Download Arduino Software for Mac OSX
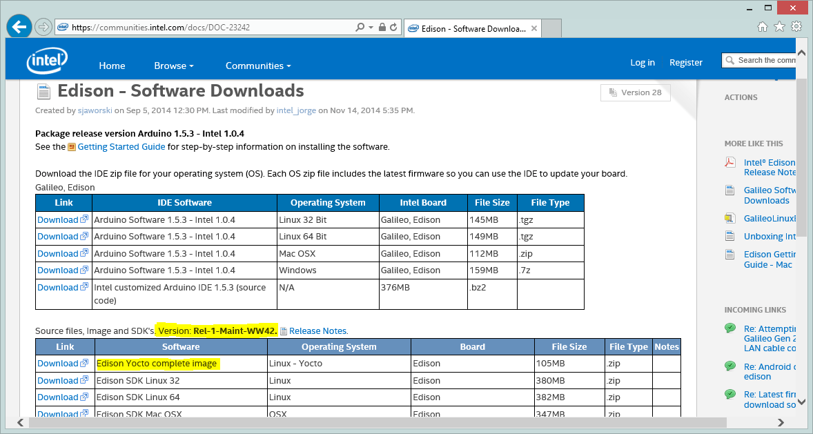Viewport: 813px width, 434px height. click(x=63, y=253)
